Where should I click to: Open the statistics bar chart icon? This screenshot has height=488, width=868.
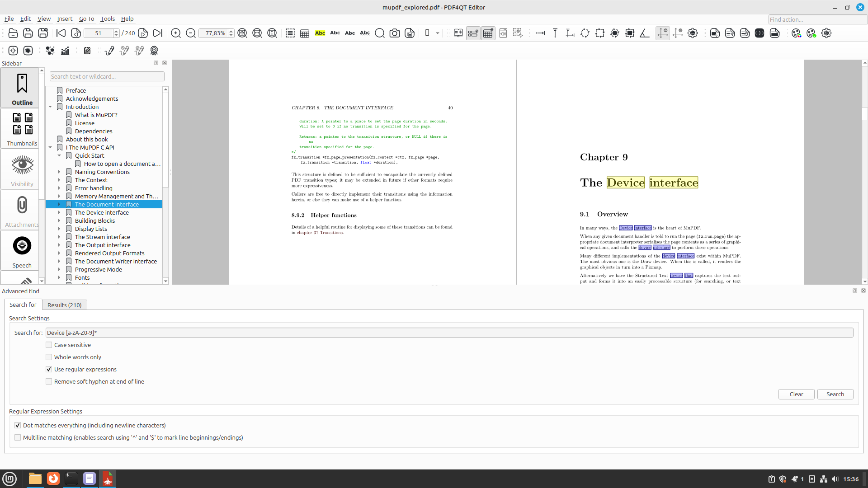65,51
